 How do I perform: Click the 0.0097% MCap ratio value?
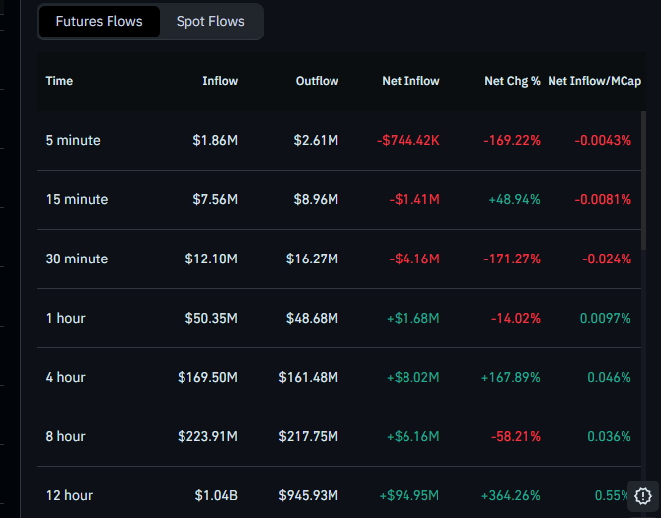(606, 318)
